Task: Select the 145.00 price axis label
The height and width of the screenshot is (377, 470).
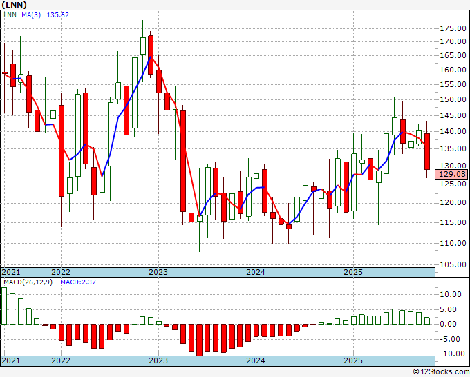Action: click(x=453, y=115)
